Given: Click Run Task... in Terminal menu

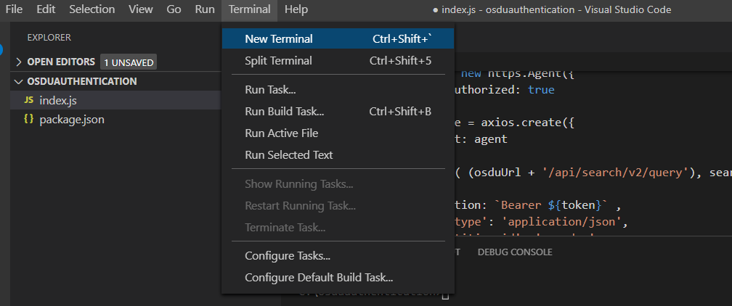Looking at the screenshot, I should coord(270,90).
